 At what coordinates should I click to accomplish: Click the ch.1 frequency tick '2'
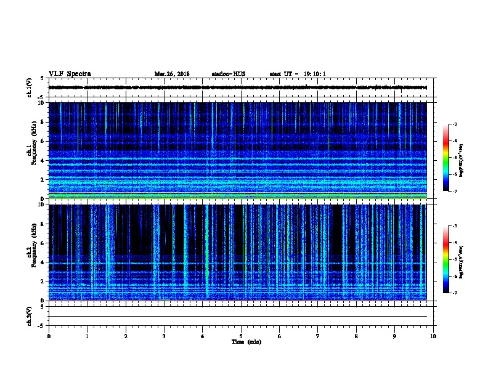tap(43, 180)
